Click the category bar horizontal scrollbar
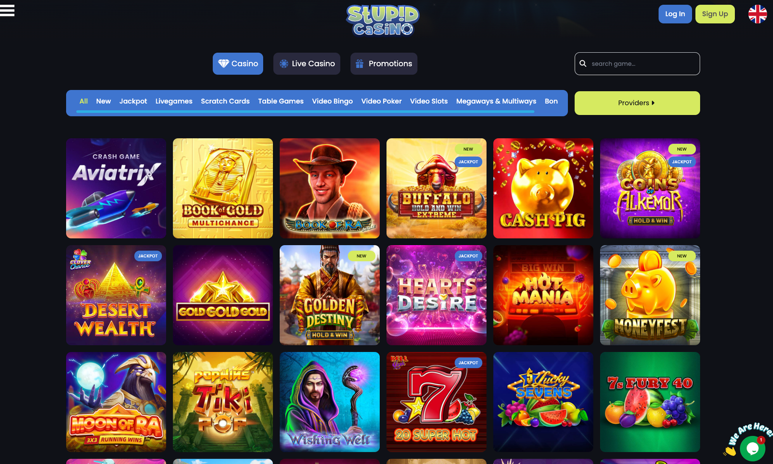The width and height of the screenshot is (773, 464). pos(305,112)
